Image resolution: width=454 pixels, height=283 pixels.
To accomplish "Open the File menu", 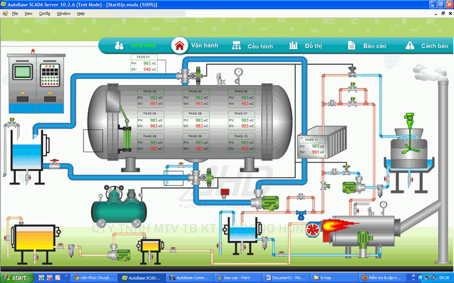I will (15, 13).
